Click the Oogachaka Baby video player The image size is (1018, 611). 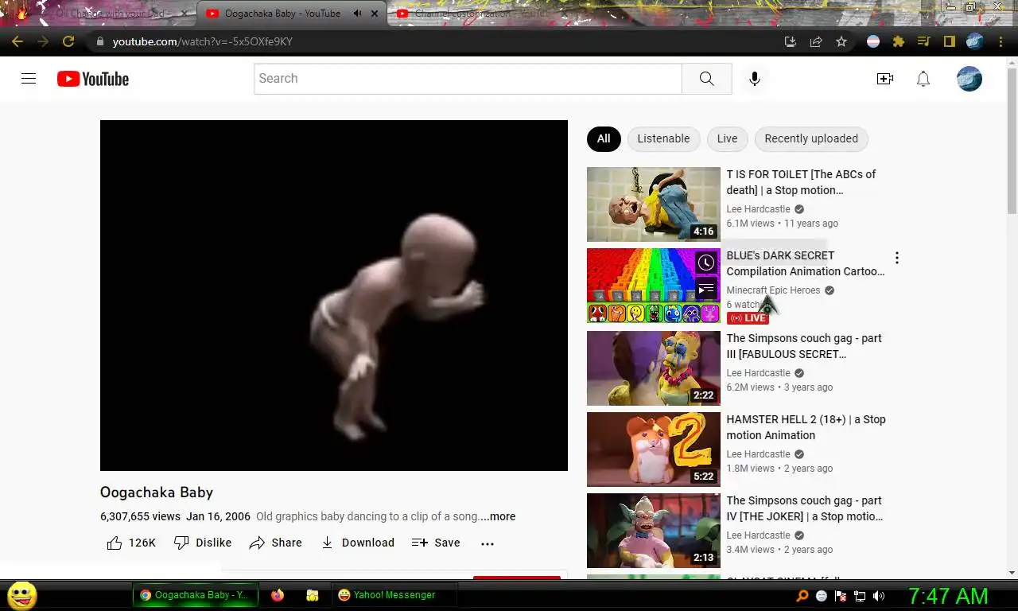click(334, 295)
